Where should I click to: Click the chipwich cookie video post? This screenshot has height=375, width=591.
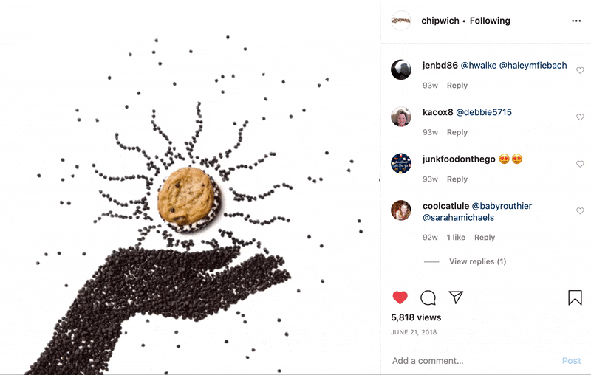point(190,187)
